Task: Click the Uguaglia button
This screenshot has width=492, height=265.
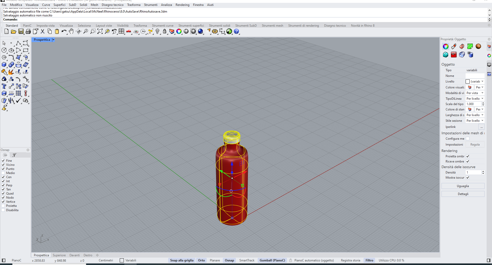Action: [463, 186]
